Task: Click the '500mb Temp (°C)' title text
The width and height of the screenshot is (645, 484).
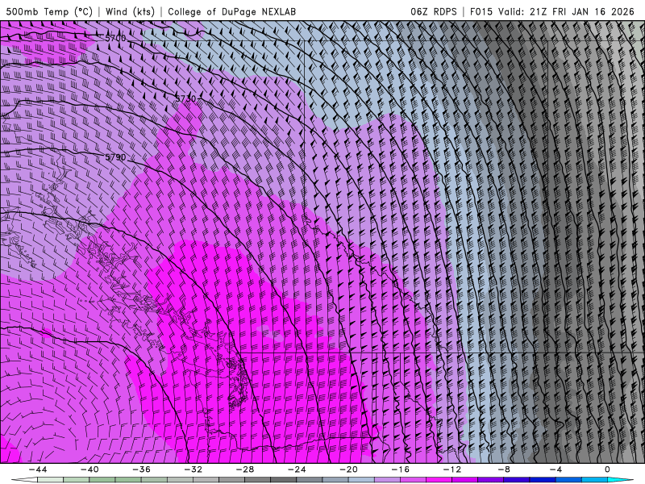Action: (x=49, y=11)
